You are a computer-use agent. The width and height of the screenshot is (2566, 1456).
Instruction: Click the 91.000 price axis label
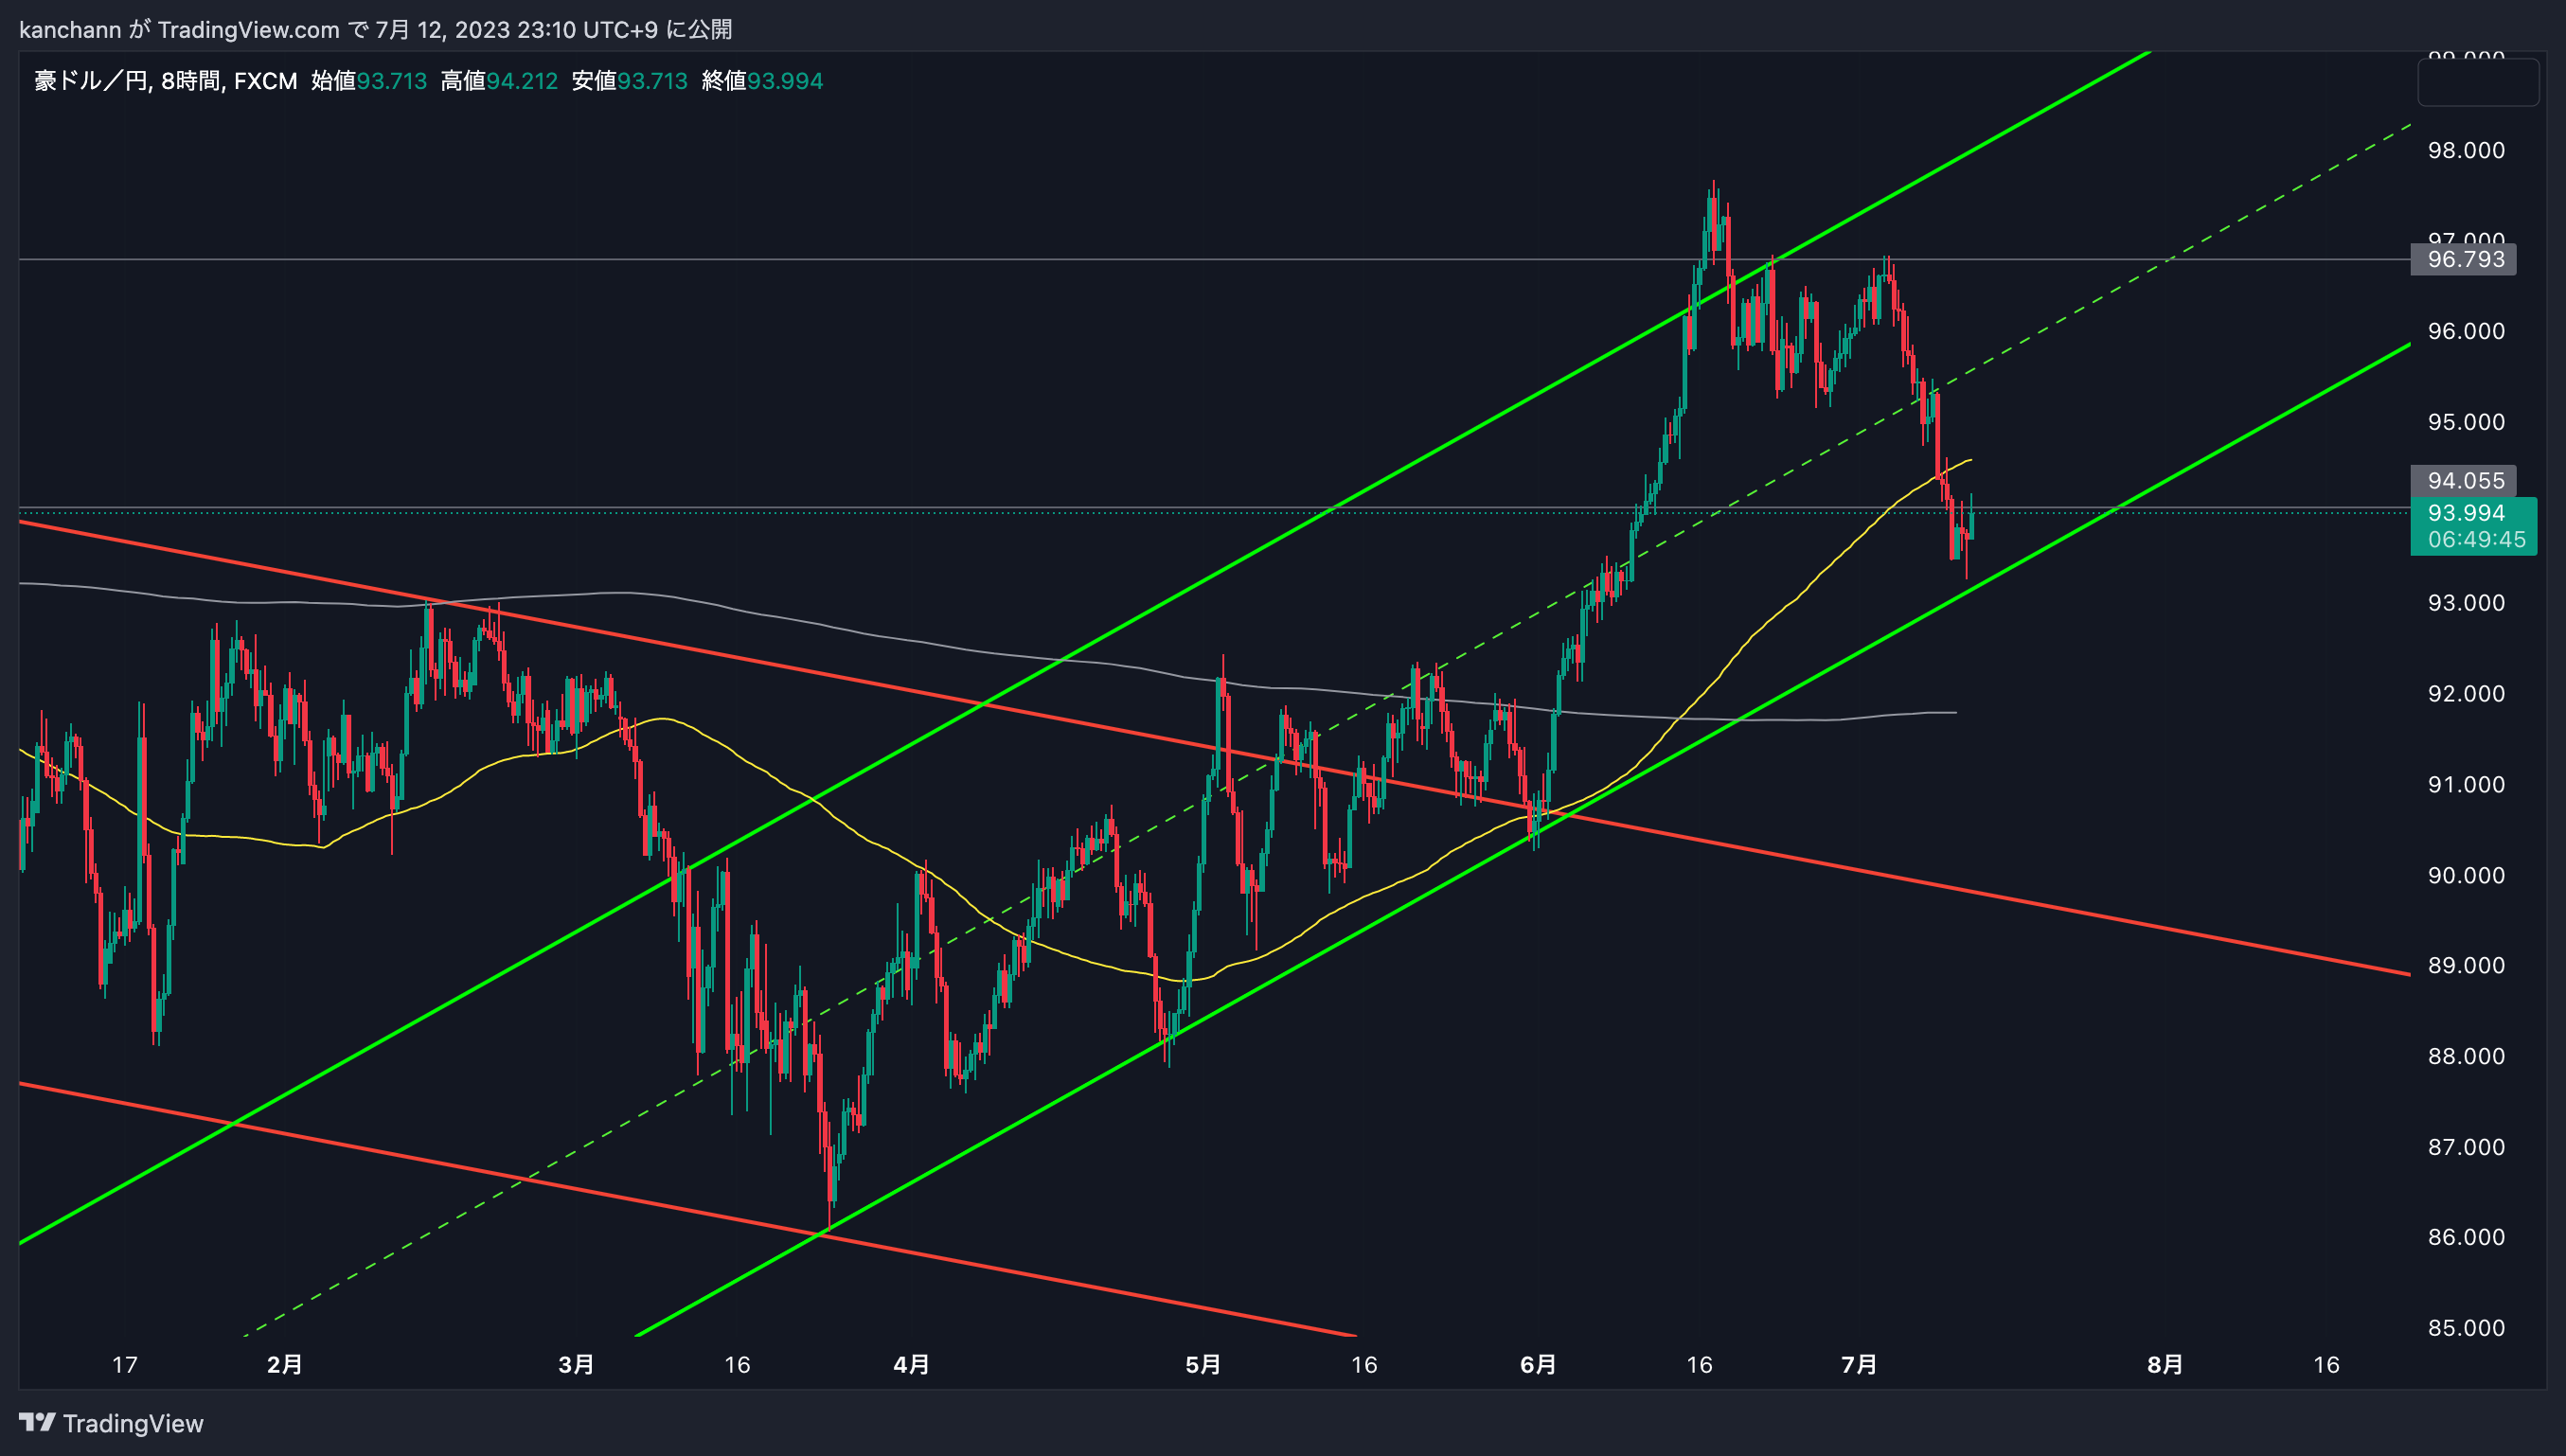pos(2466,785)
